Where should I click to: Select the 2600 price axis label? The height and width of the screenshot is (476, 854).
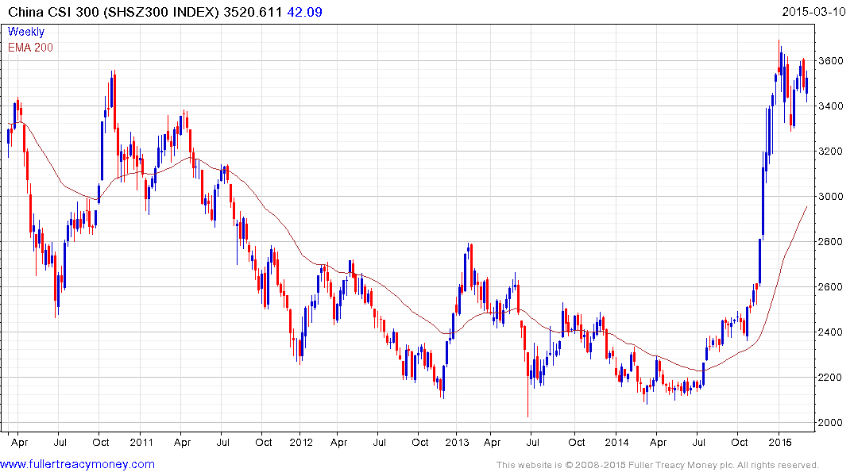(831, 286)
